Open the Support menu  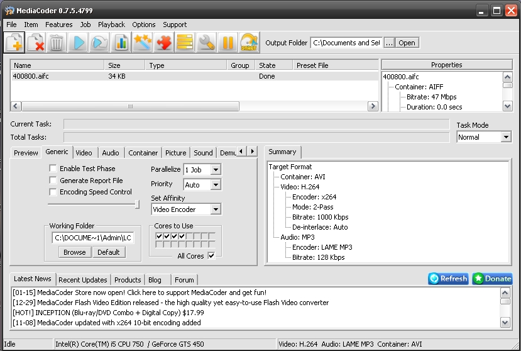point(175,25)
